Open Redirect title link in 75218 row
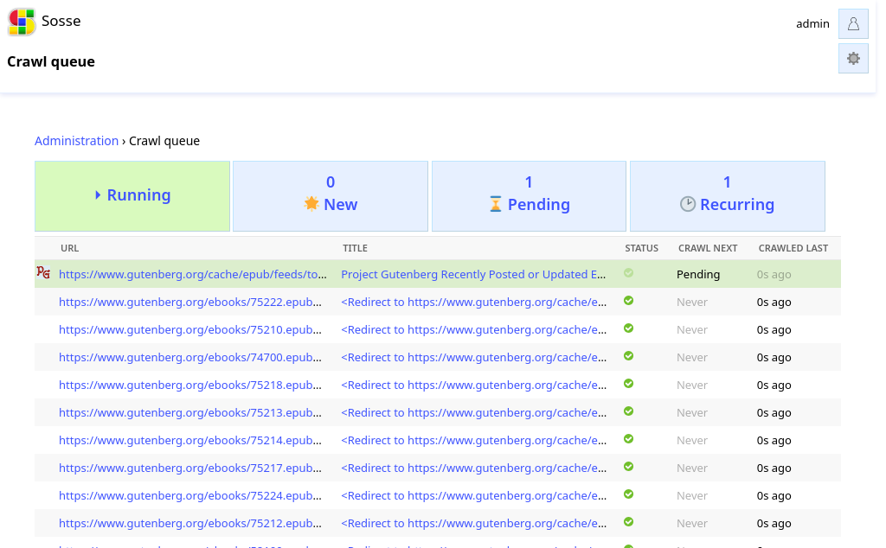Image resolution: width=886 pixels, height=548 pixels. [473, 385]
